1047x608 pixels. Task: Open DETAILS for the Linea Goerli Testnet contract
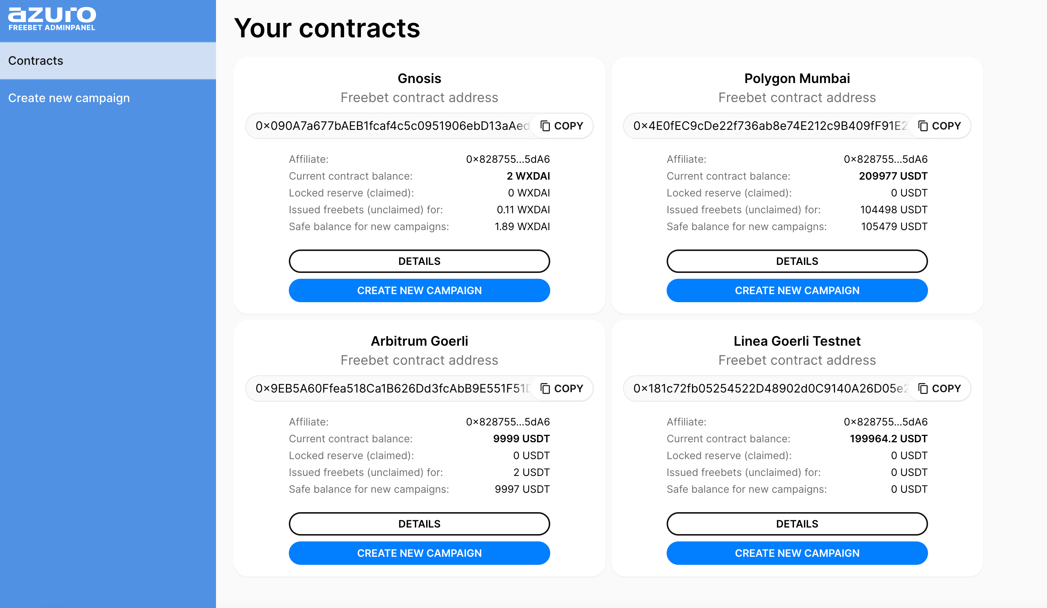[797, 524]
